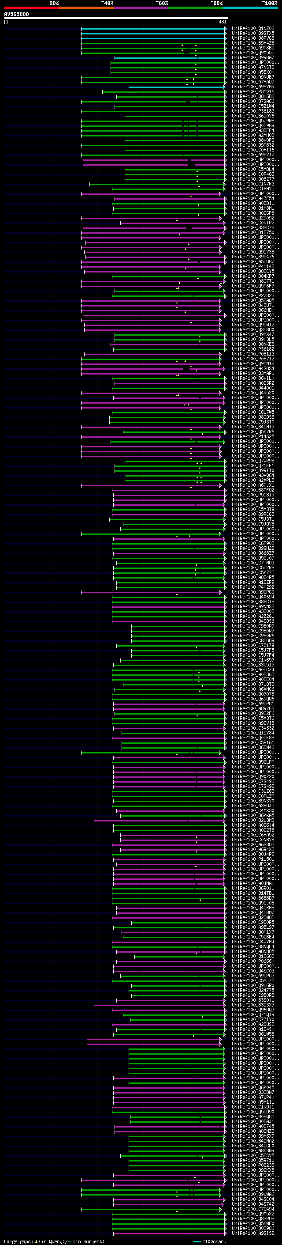Select hit UniRef100_Q91V38
Screen dimensions: 282x1245
tap(252, 252)
